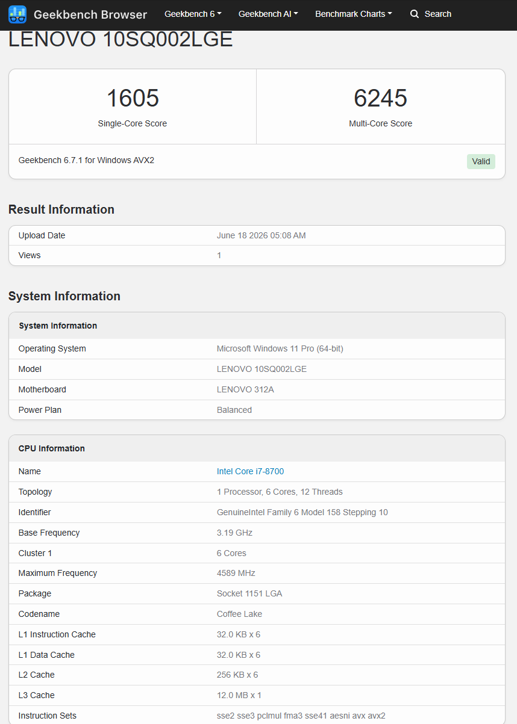Select base frequency 3.19 GHz
The image size is (517, 724).
click(234, 533)
